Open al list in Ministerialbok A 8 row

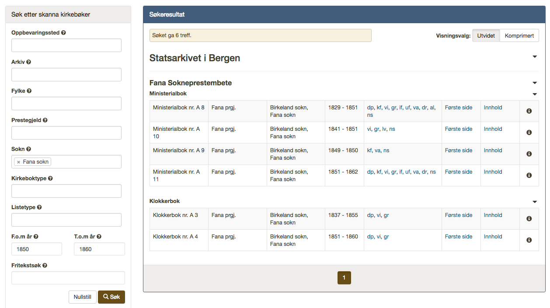coord(432,108)
